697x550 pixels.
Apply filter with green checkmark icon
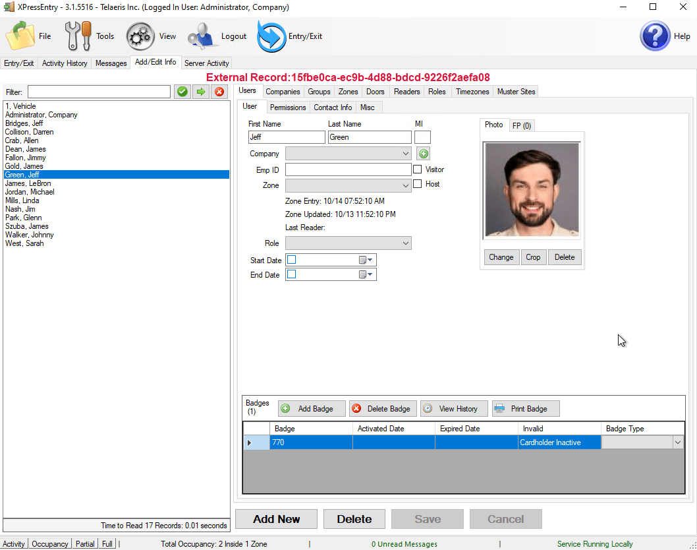tap(182, 92)
